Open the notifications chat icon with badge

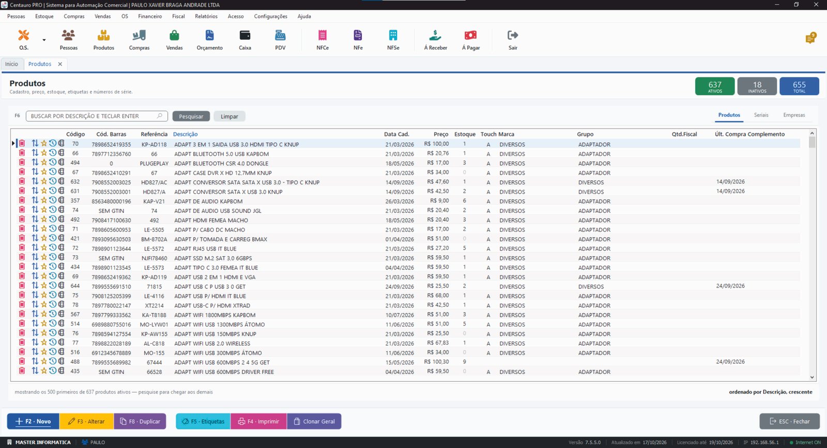pos(810,38)
